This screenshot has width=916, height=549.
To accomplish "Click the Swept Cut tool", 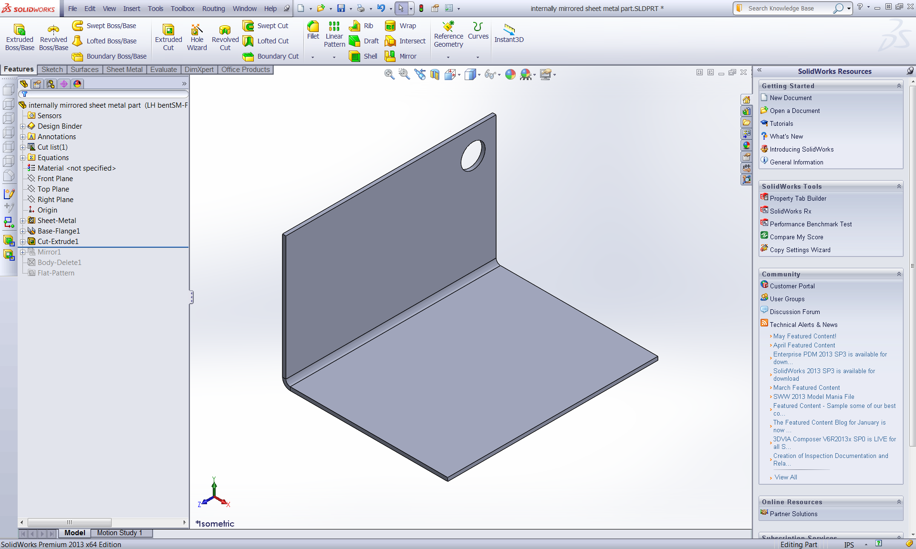I will tap(265, 26).
